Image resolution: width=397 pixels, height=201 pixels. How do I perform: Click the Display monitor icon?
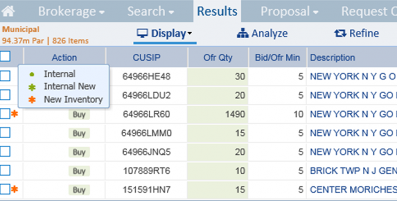click(x=142, y=33)
